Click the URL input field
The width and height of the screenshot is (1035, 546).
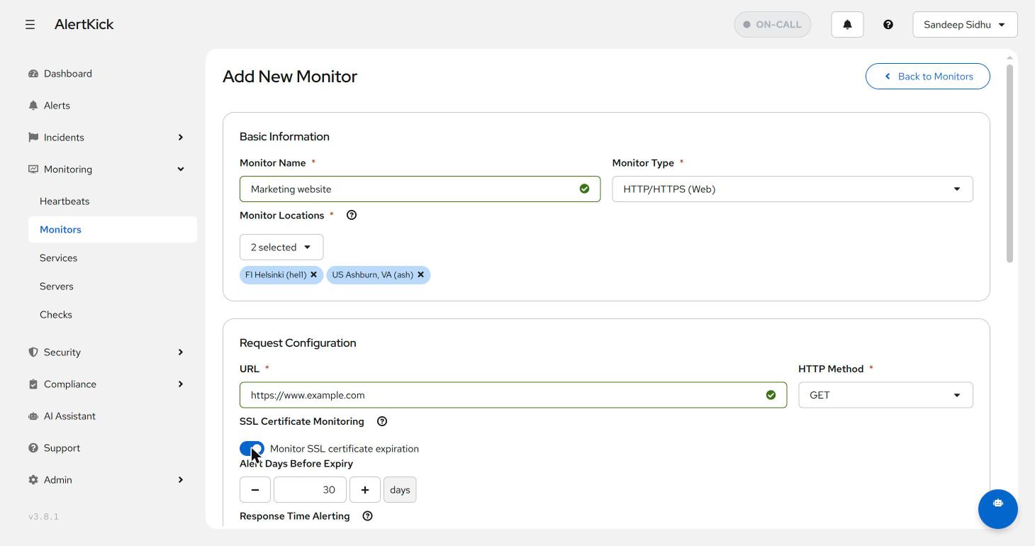click(x=513, y=395)
